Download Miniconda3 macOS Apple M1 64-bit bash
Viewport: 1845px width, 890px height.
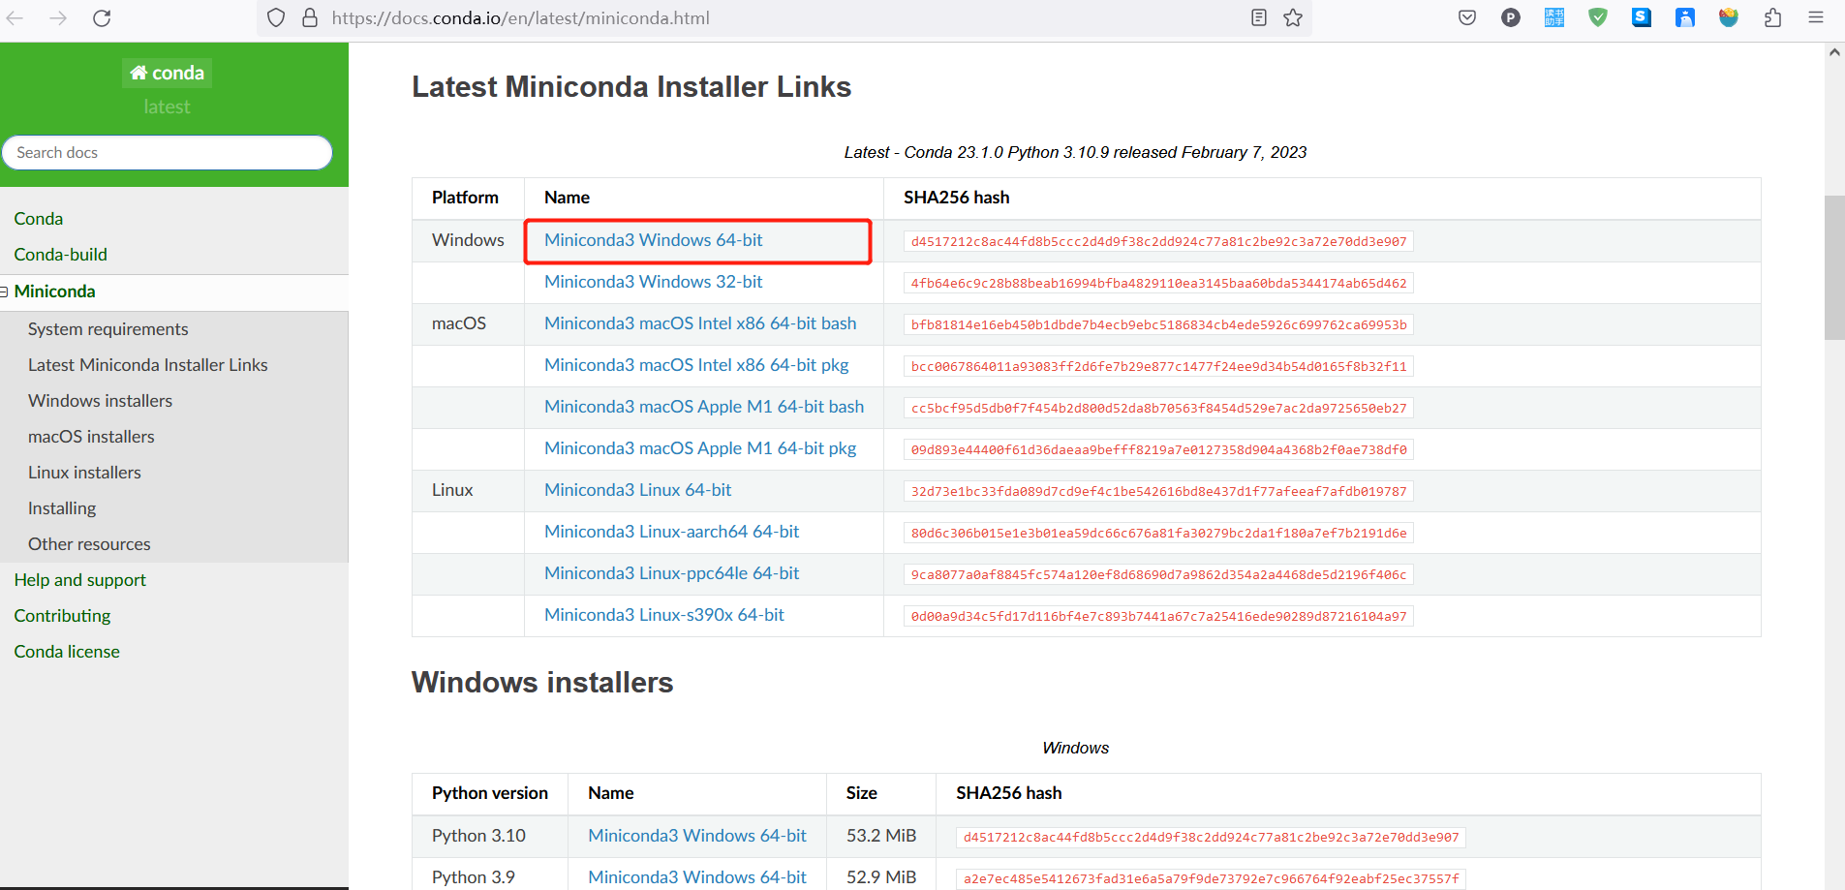pyautogui.click(x=704, y=407)
